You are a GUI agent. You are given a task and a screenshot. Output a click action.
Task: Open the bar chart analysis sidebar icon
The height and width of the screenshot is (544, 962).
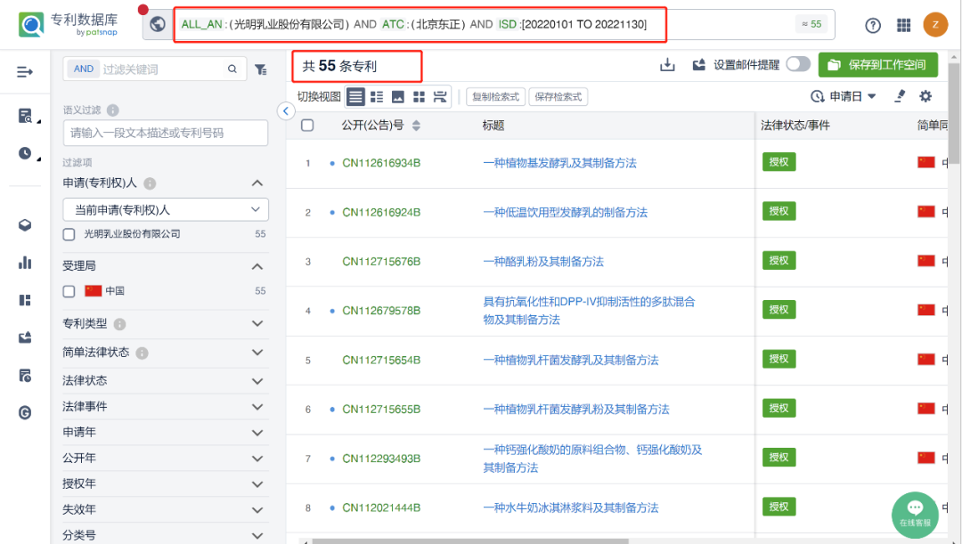[25, 263]
